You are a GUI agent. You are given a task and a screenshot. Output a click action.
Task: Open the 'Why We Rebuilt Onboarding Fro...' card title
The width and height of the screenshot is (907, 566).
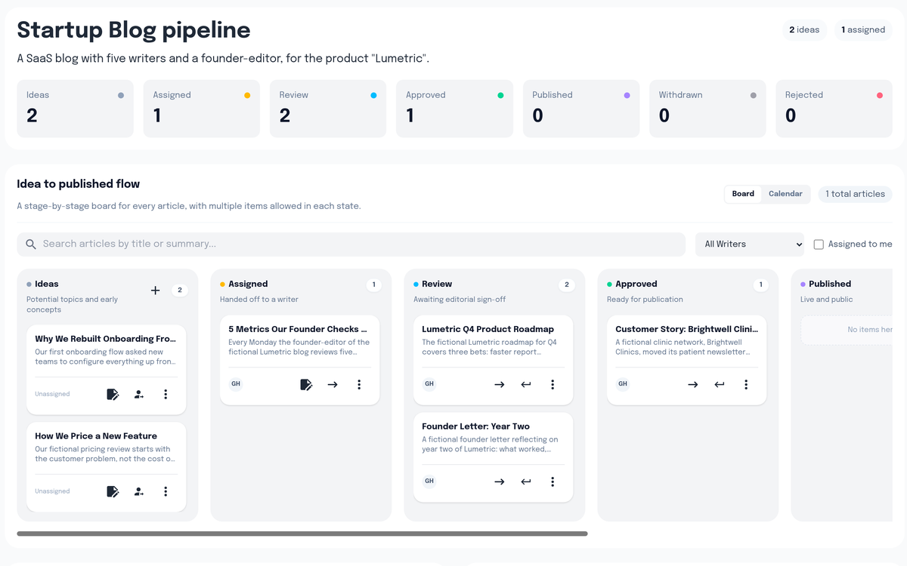tap(105, 339)
